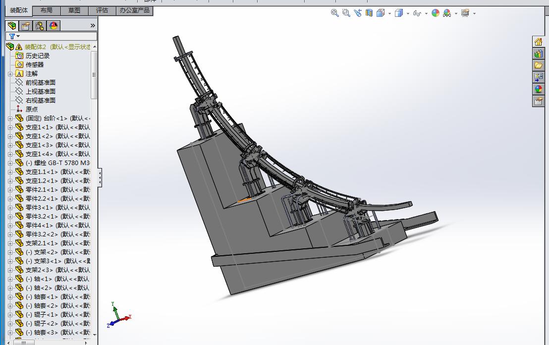Screen dimensions: 549x345
Task: Select the 上视基准面 plane
Action: [x=40, y=91]
